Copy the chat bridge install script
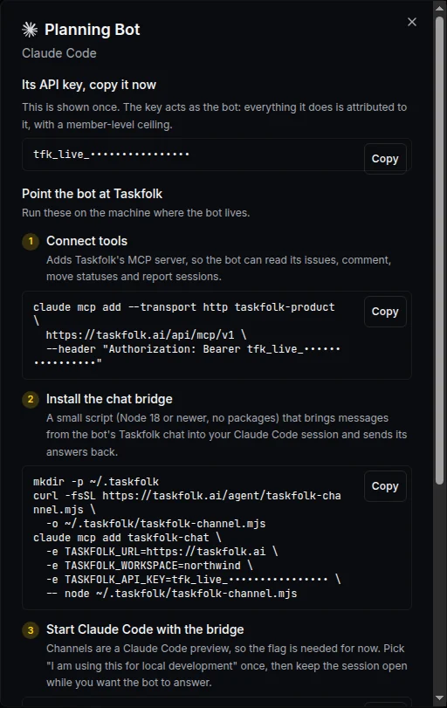 click(385, 486)
